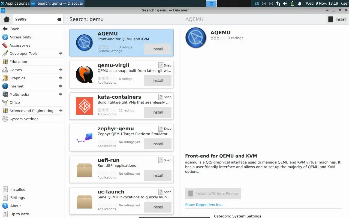Expand Science and Engineering submenu arrow

[61, 111]
